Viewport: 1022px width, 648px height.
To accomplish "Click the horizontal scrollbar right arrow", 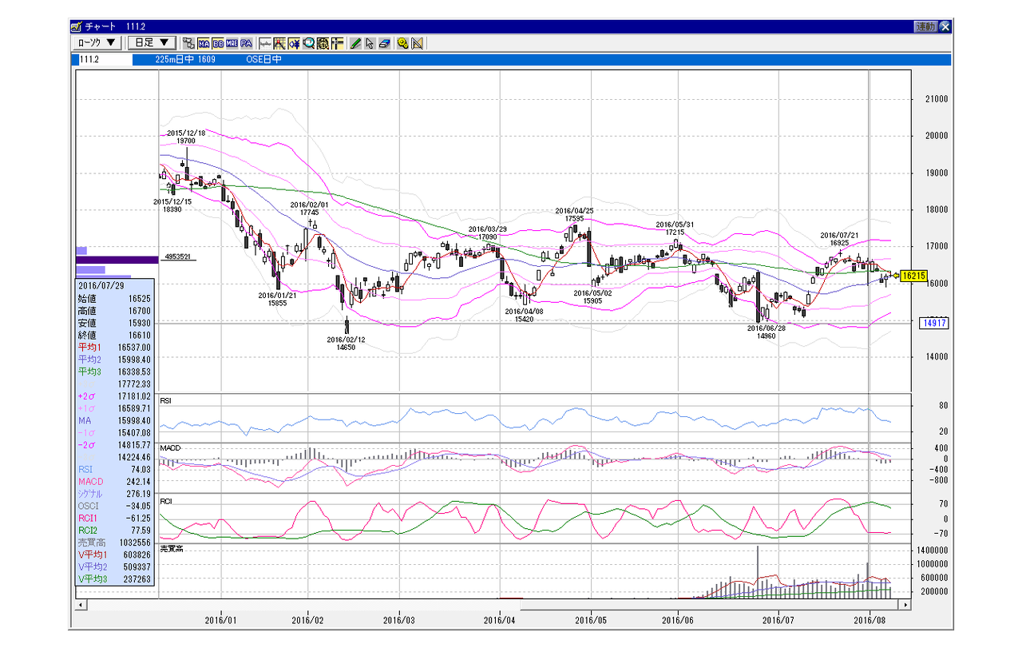I will pyautogui.click(x=905, y=605).
